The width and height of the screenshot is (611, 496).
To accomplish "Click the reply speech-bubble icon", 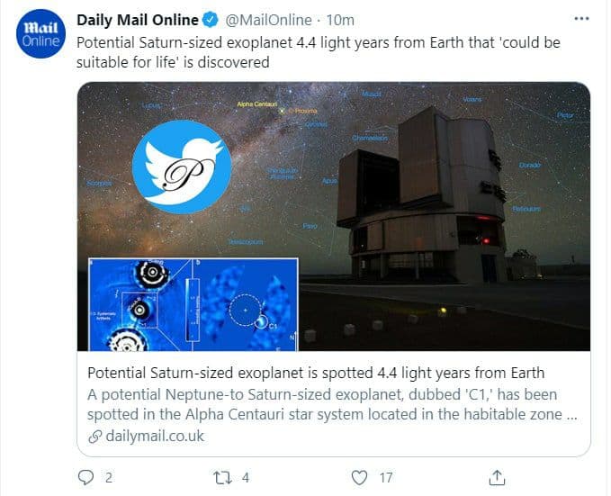I will click(x=86, y=476).
